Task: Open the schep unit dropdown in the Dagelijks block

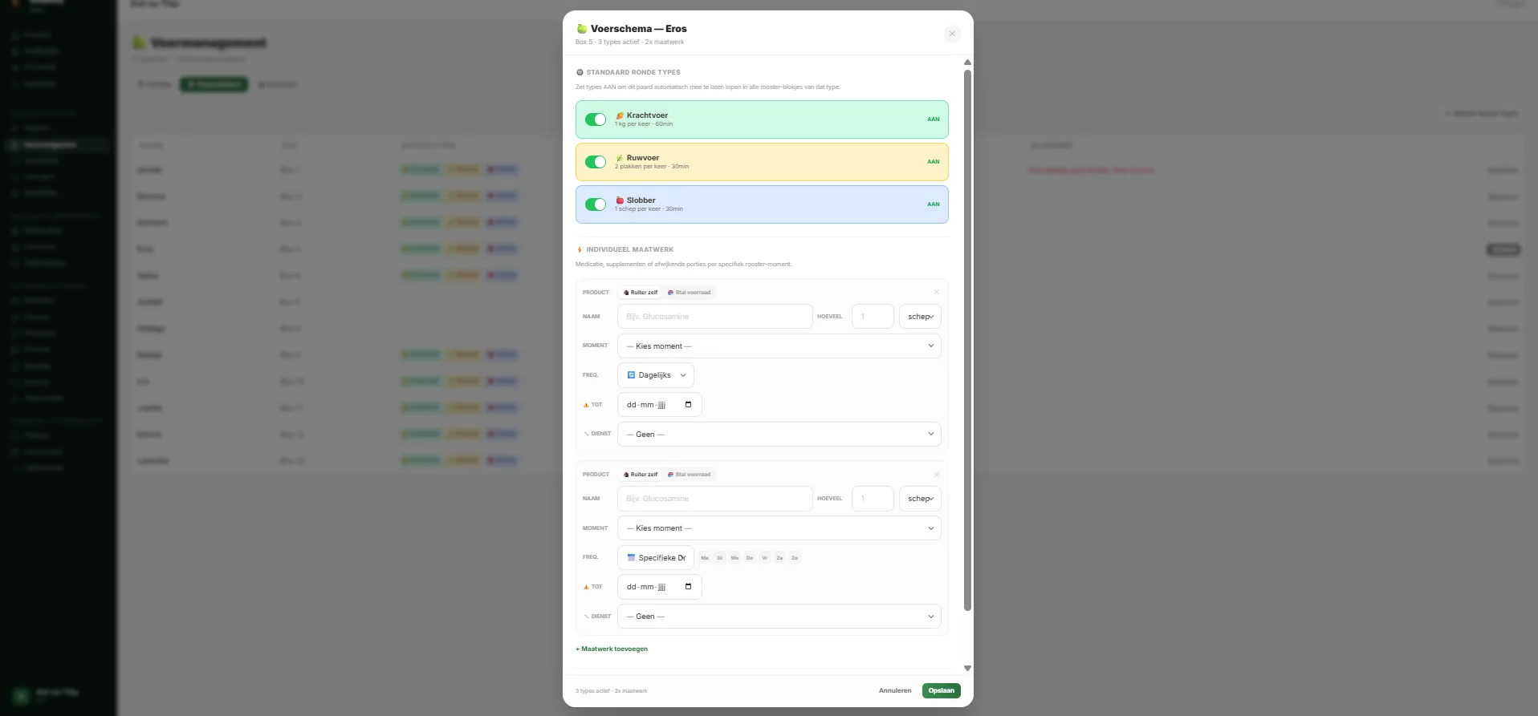Action: [x=920, y=317]
